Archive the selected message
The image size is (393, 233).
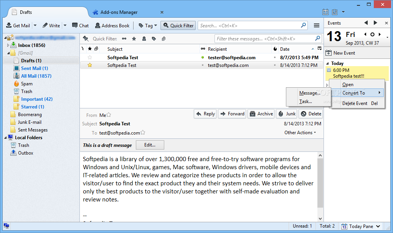click(261, 114)
